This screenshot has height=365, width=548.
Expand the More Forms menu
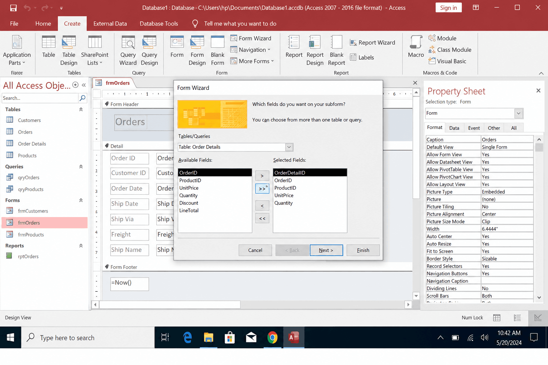252,61
